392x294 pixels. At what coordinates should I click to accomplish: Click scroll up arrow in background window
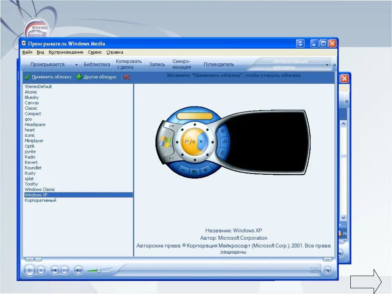point(343,124)
